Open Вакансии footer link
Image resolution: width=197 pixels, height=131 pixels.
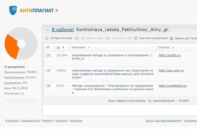[x=76, y=121]
